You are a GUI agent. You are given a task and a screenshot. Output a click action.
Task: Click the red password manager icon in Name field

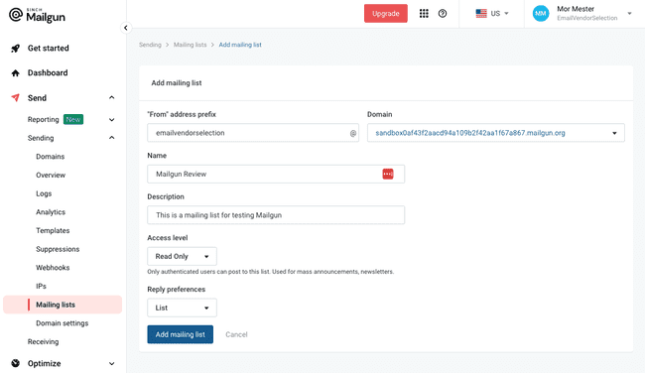(x=387, y=174)
